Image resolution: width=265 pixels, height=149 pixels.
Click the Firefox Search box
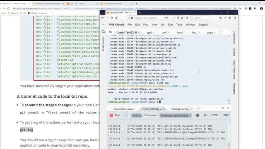coord(200,17)
